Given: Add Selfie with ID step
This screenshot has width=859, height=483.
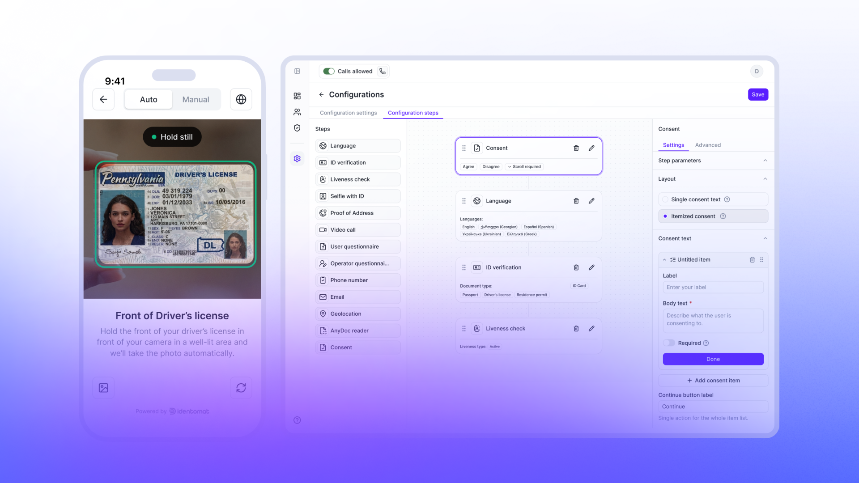Looking at the screenshot, I should pos(358,196).
